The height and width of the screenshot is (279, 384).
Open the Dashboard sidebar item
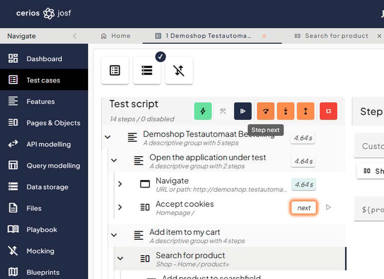(x=44, y=59)
